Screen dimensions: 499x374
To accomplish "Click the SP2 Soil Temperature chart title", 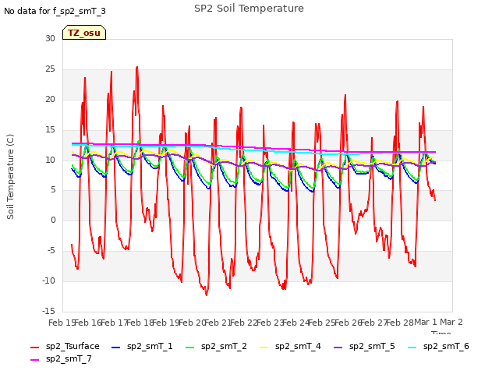I will click(249, 9).
